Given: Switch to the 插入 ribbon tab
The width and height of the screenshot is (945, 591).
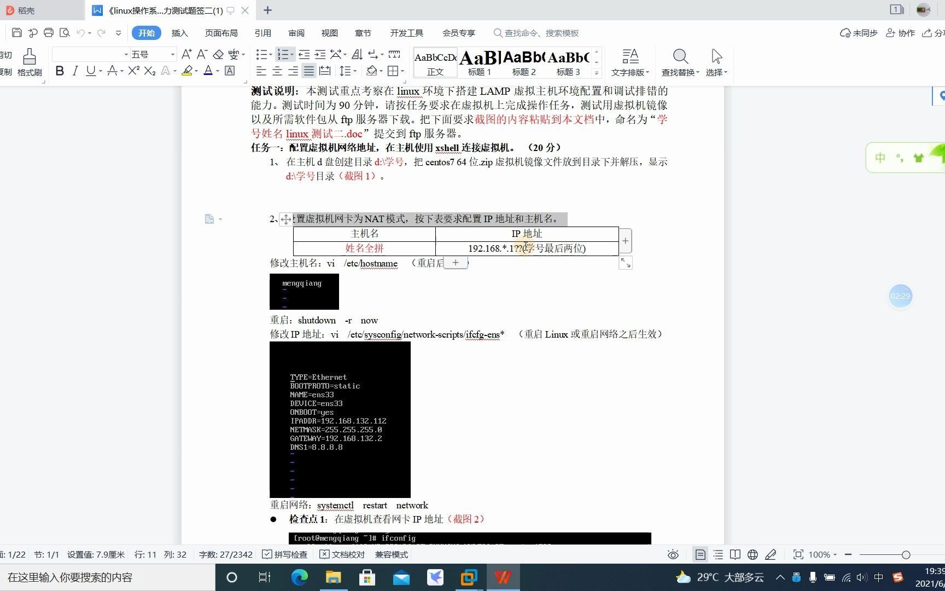Looking at the screenshot, I should (x=180, y=33).
